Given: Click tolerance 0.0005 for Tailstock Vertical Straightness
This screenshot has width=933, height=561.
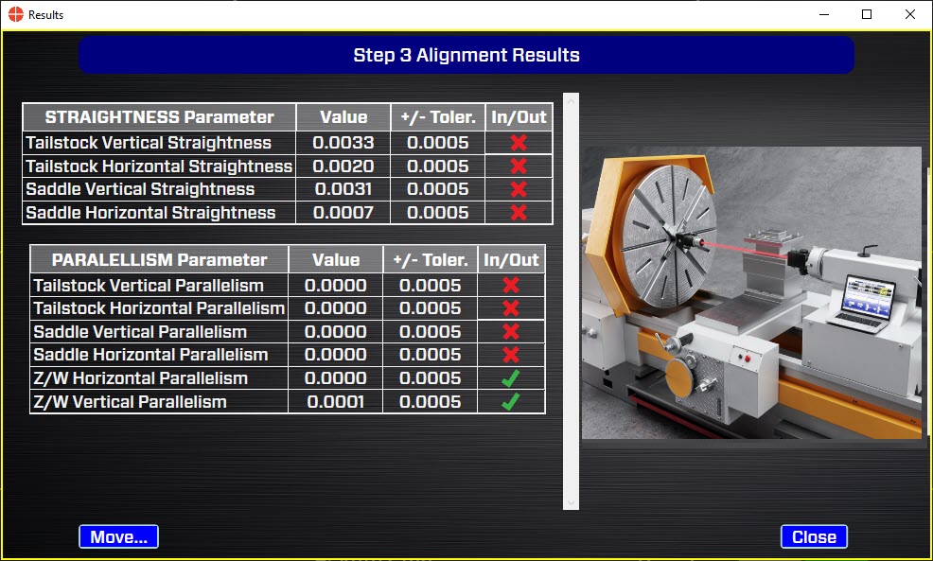Looking at the screenshot, I should (x=438, y=143).
